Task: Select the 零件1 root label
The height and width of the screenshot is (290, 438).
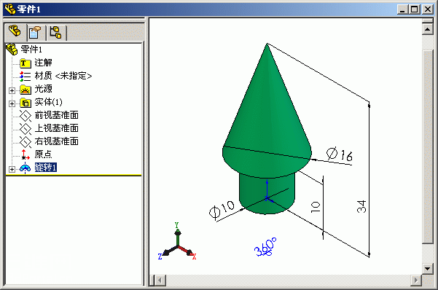Action: coord(31,50)
